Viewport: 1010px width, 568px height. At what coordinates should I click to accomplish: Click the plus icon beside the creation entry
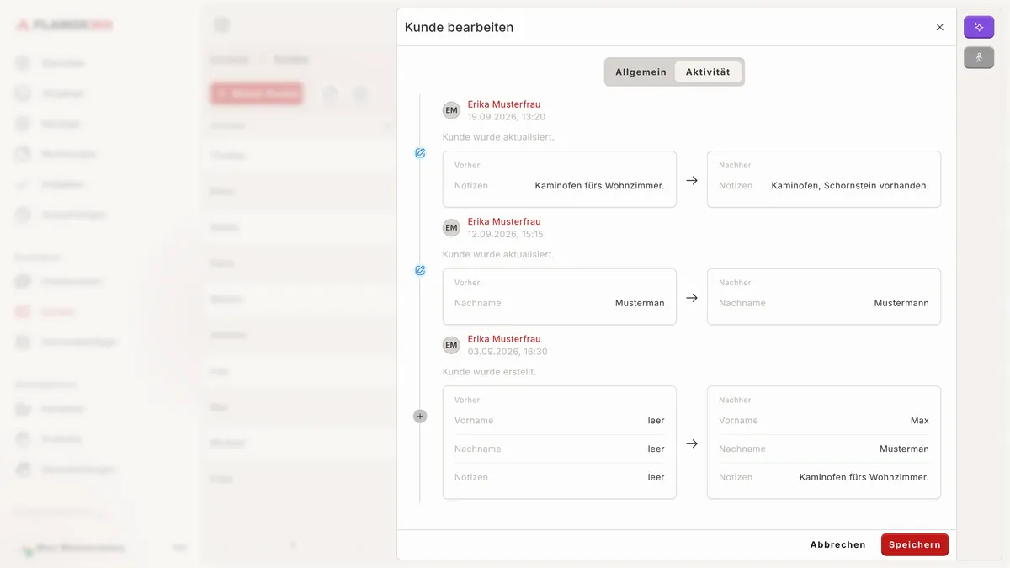tap(420, 416)
